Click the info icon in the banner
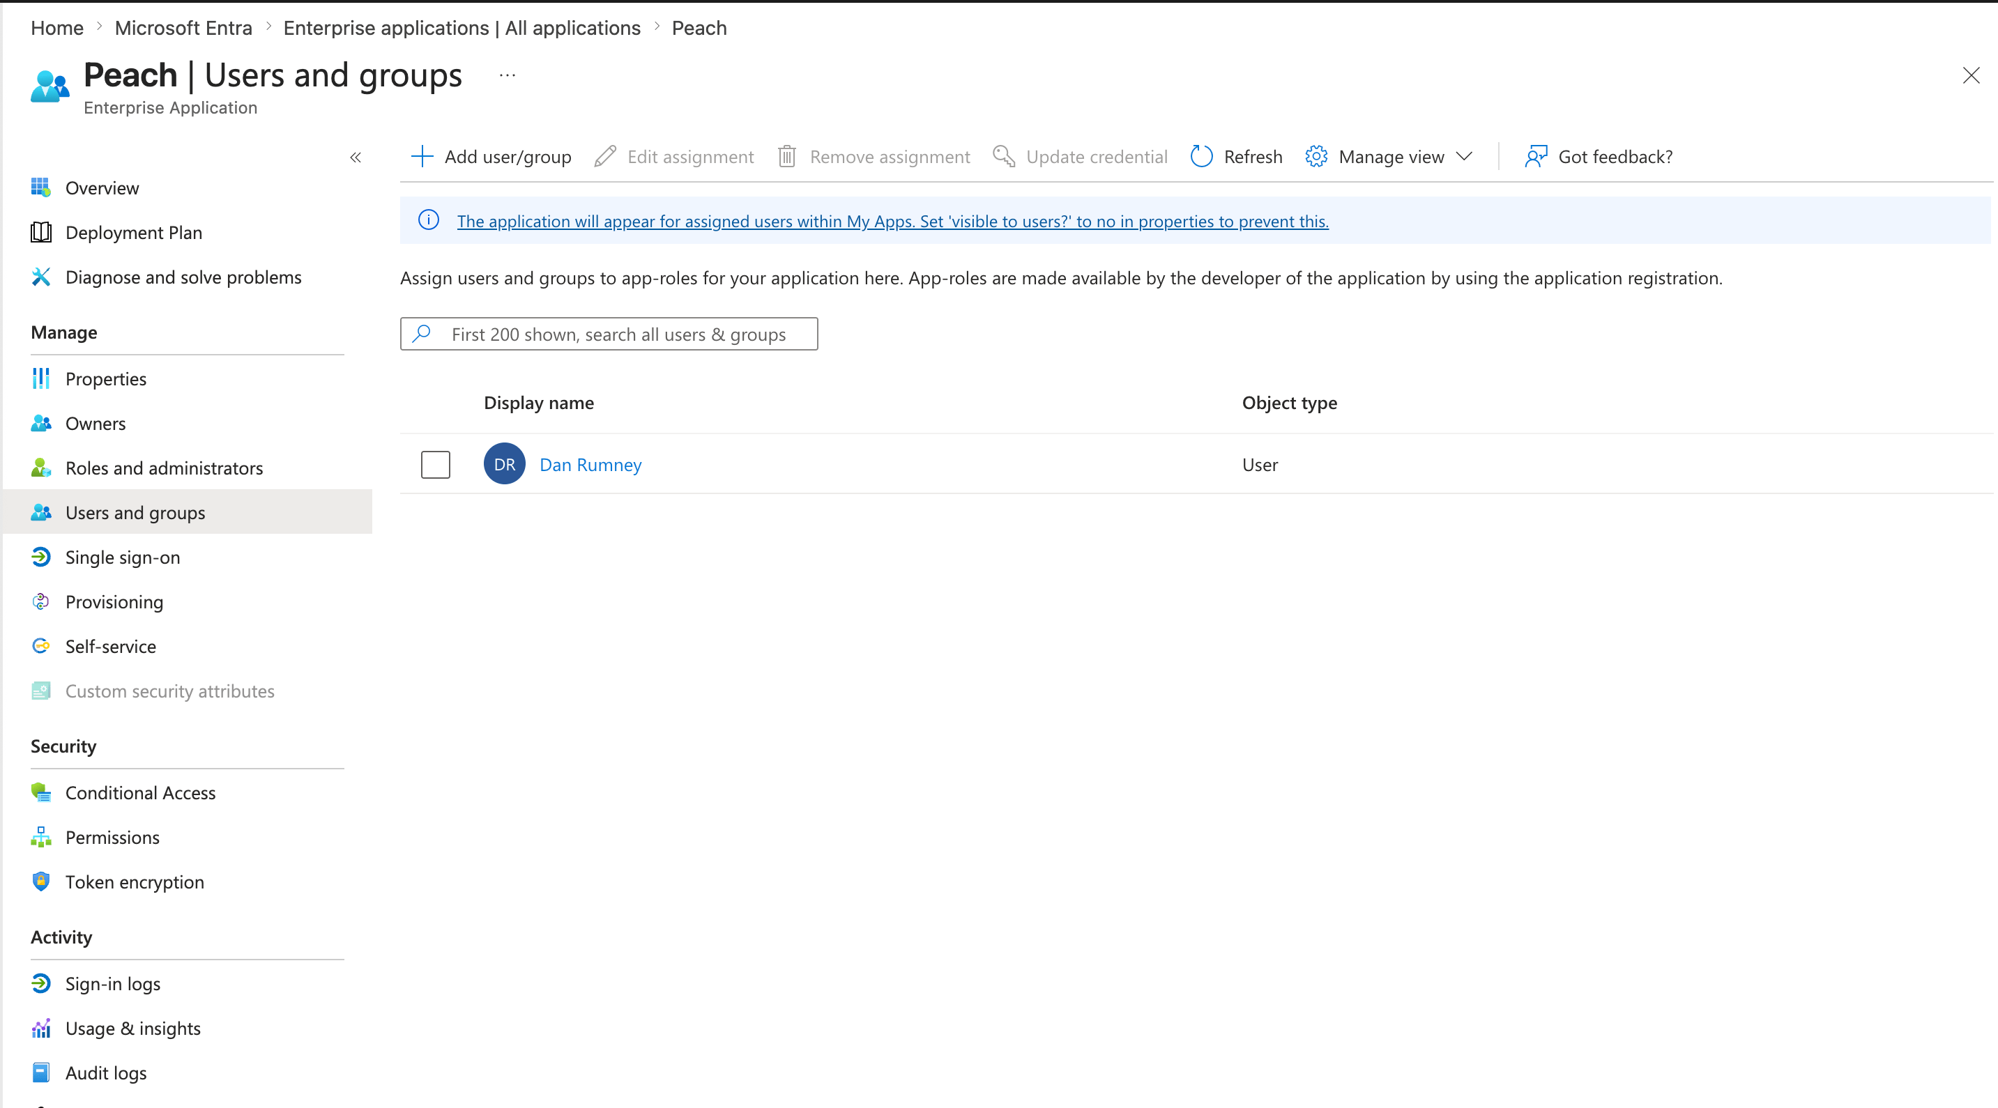The height and width of the screenshot is (1108, 1998). tap(429, 220)
